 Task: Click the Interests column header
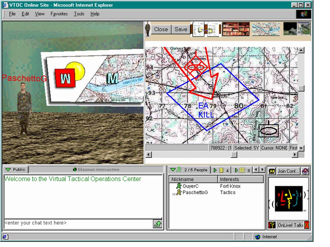[241, 179]
